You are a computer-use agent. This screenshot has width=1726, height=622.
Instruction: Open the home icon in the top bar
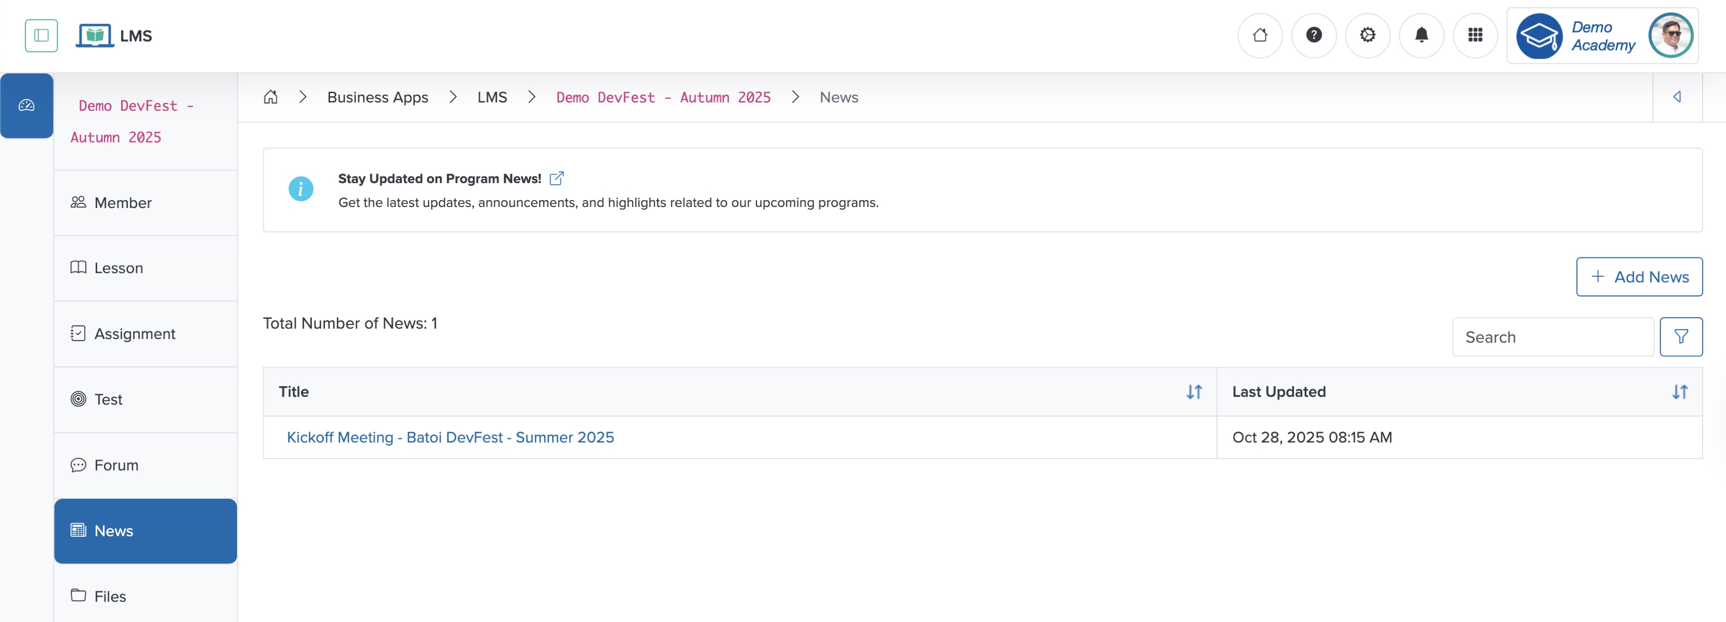click(1260, 35)
